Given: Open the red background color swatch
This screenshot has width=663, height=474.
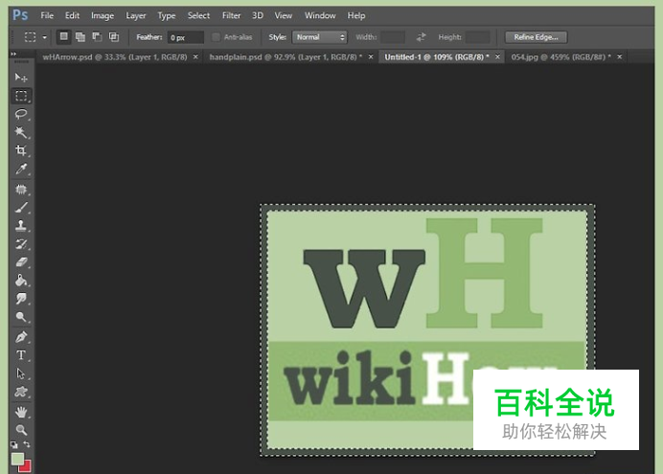Looking at the screenshot, I should tap(26, 466).
